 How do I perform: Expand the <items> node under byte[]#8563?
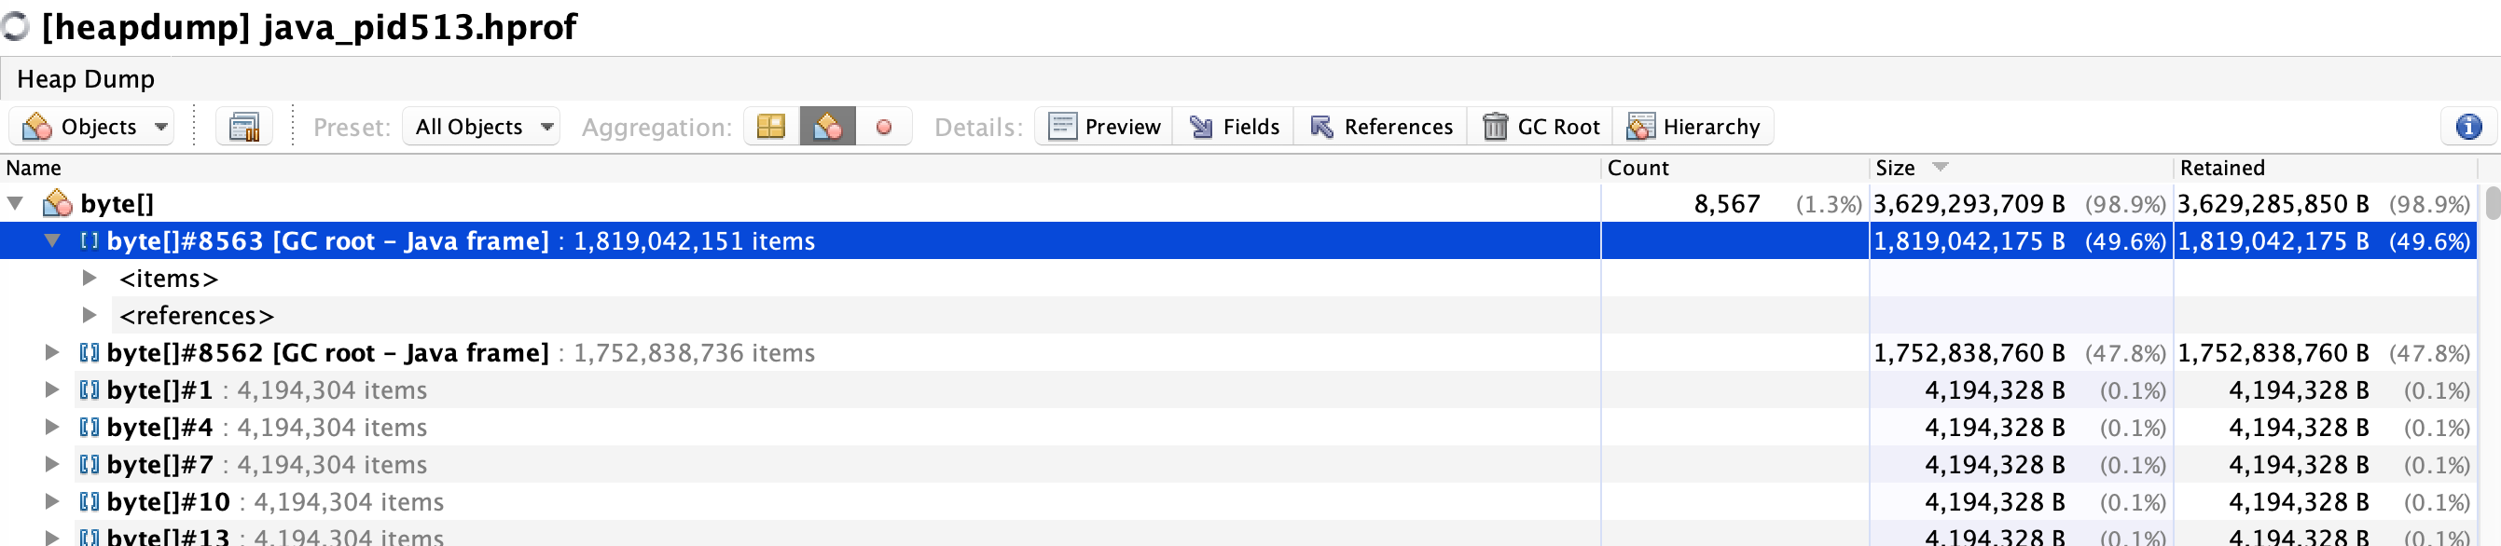[89, 279]
